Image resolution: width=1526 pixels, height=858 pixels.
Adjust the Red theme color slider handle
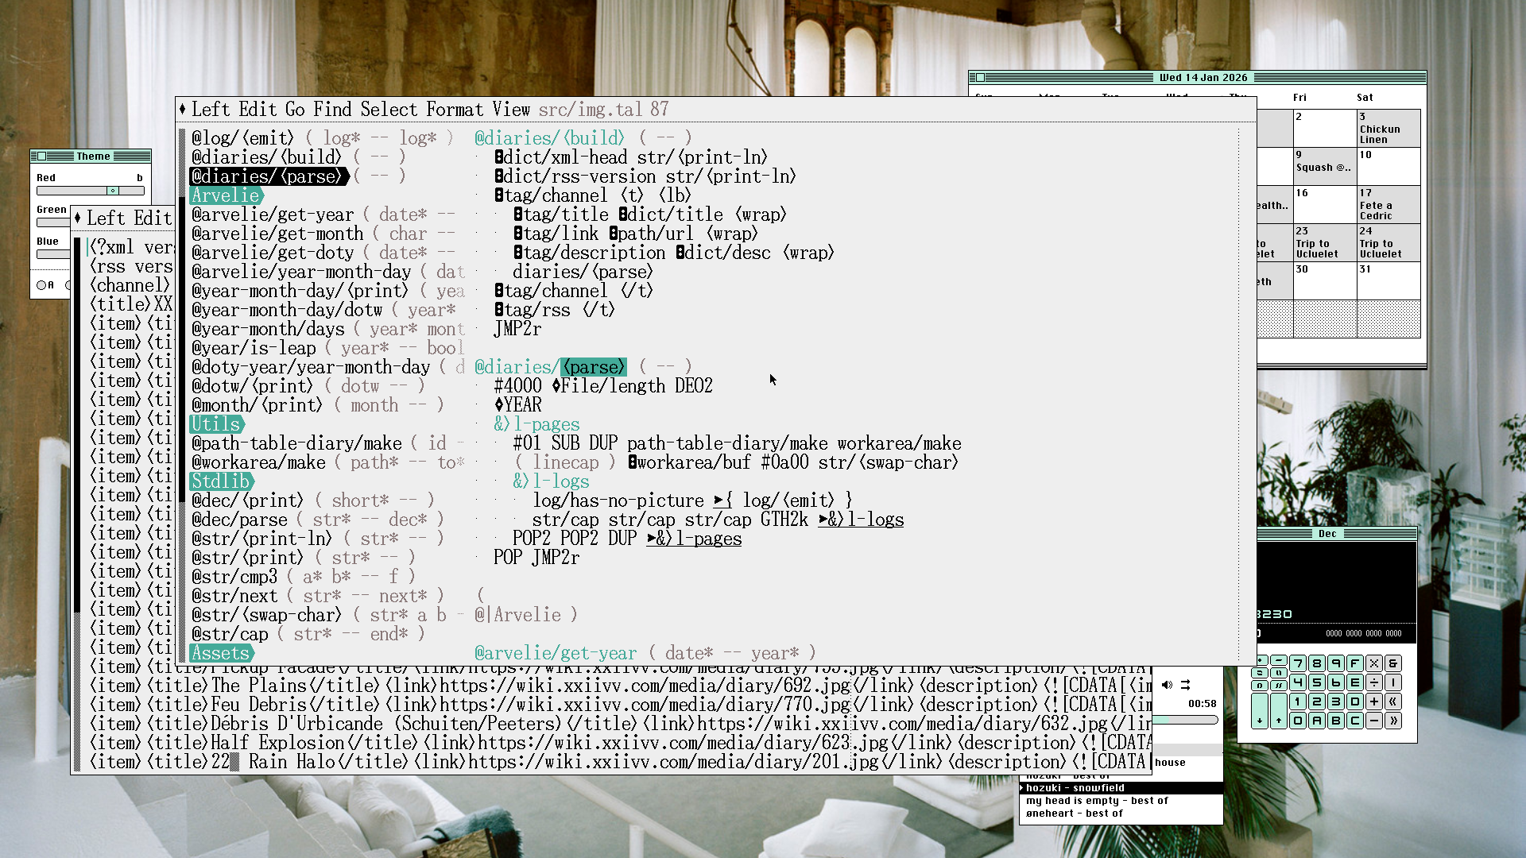coord(113,191)
